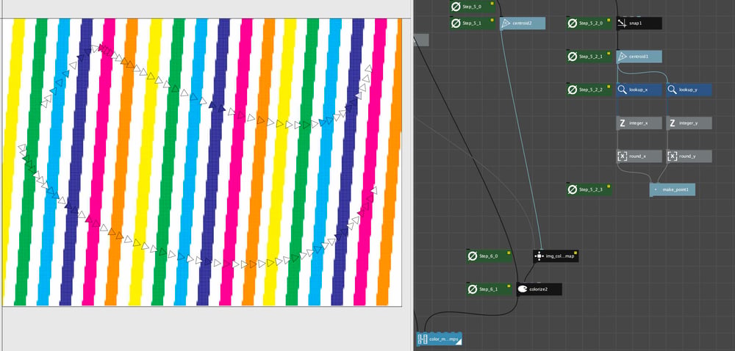Select the Step_6_1 null node

tap(489, 289)
